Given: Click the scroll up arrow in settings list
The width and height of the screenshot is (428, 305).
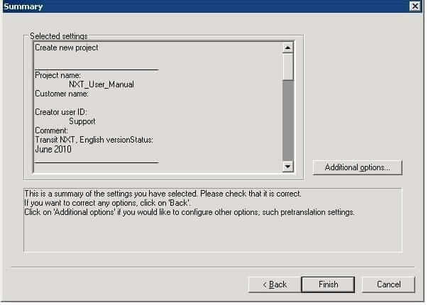Looking at the screenshot, I should 287,48.
